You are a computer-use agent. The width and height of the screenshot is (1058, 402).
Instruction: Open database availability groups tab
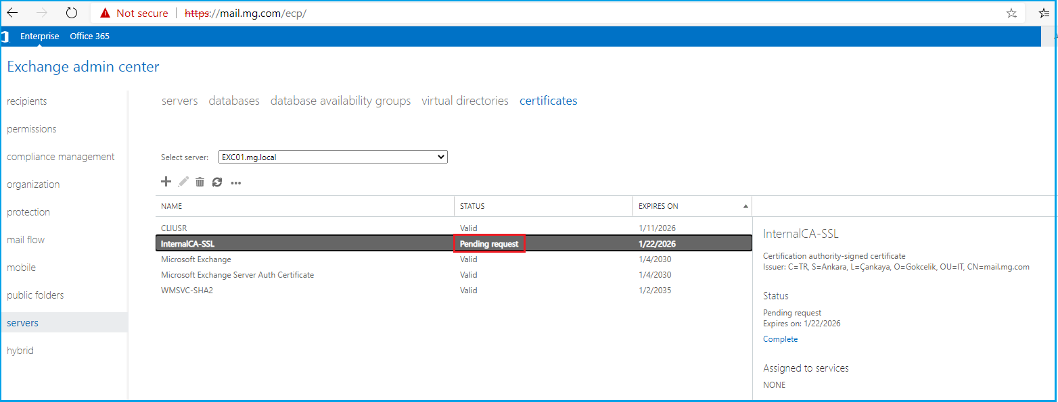(x=340, y=101)
